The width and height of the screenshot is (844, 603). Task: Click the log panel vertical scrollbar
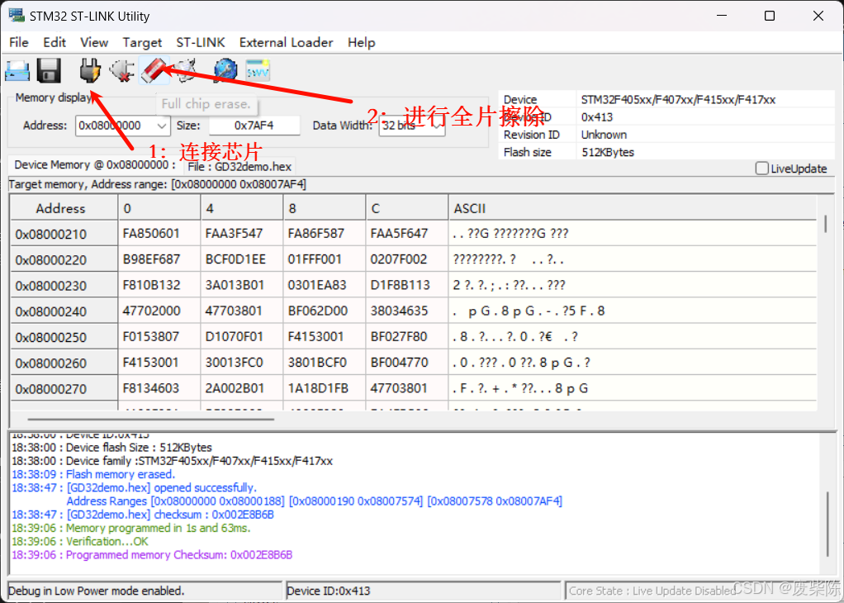point(827,525)
